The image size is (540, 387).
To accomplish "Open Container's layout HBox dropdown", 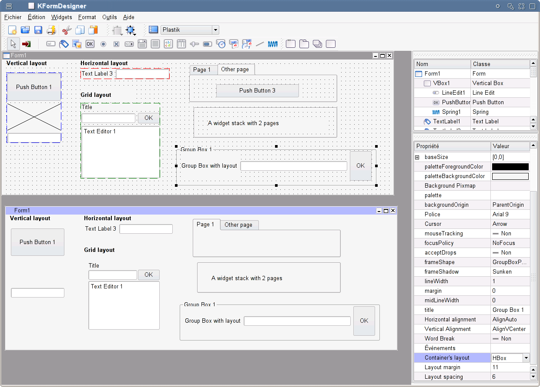I will click(526, 358).
